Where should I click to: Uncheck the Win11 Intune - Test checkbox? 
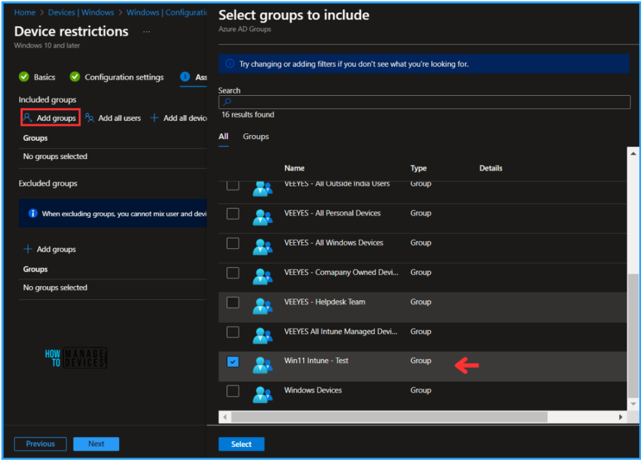point(233,362)
